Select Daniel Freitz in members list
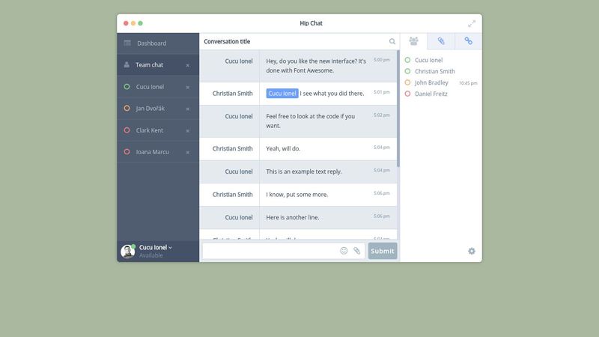 (x=431, y=94)
